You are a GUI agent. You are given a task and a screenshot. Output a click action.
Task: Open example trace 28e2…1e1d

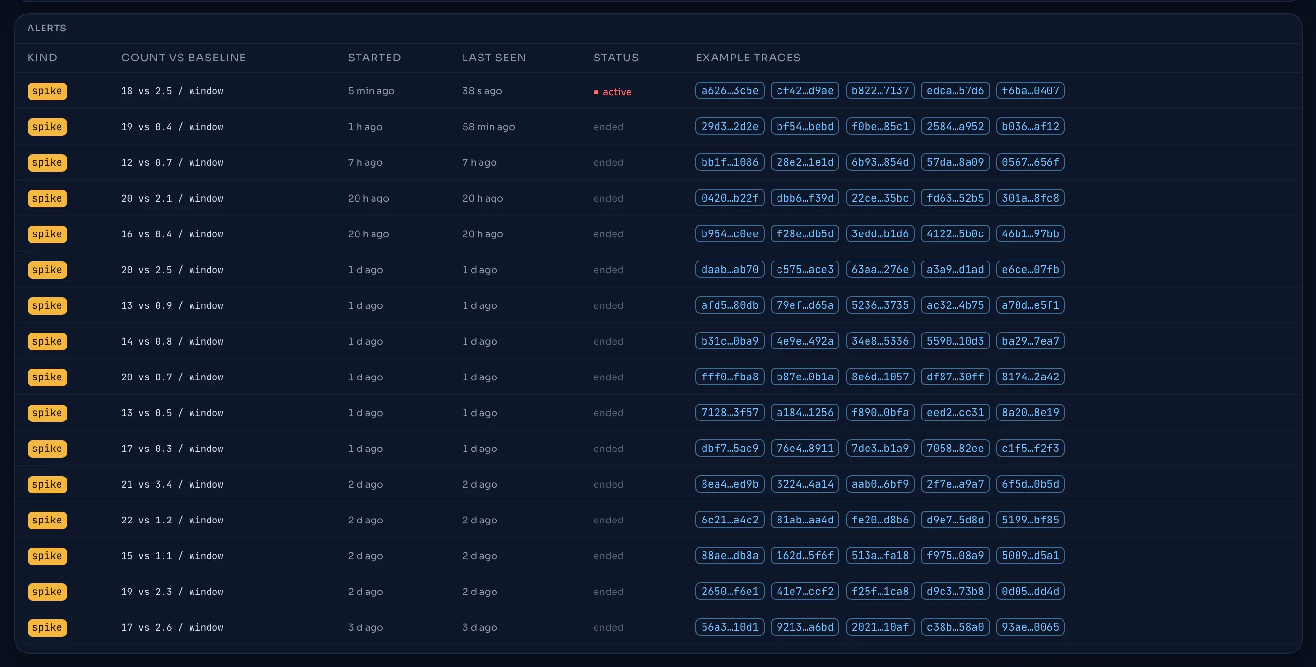tap(805, 162)
